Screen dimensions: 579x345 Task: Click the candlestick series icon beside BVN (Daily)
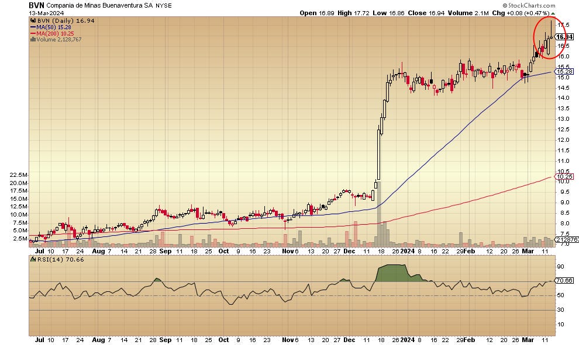click(x=33, y=19)
